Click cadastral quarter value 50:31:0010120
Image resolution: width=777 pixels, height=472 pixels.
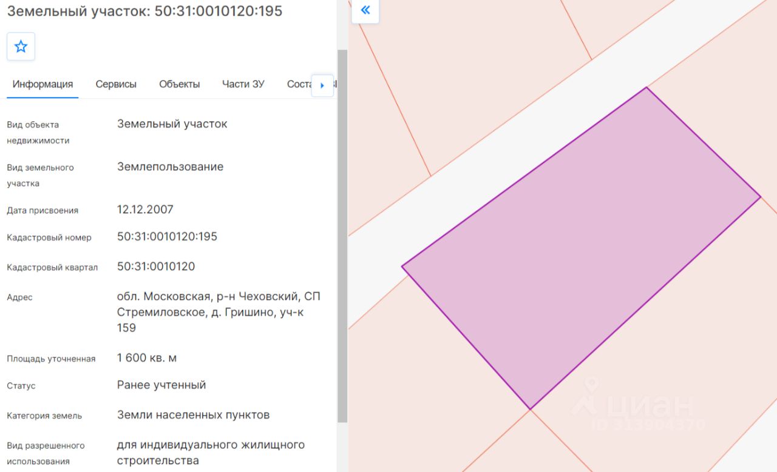click(x=156, y=267)
